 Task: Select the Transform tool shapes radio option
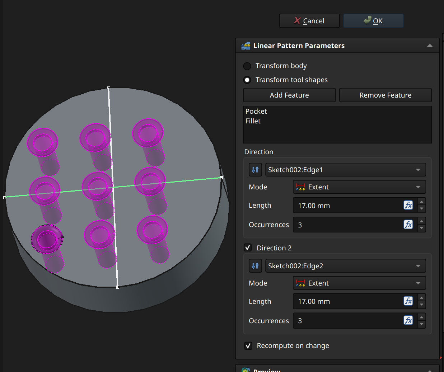point(247,80)
